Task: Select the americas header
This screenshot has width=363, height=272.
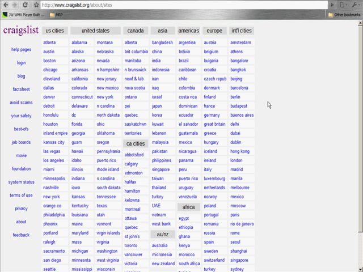Action: click(188, 31)
